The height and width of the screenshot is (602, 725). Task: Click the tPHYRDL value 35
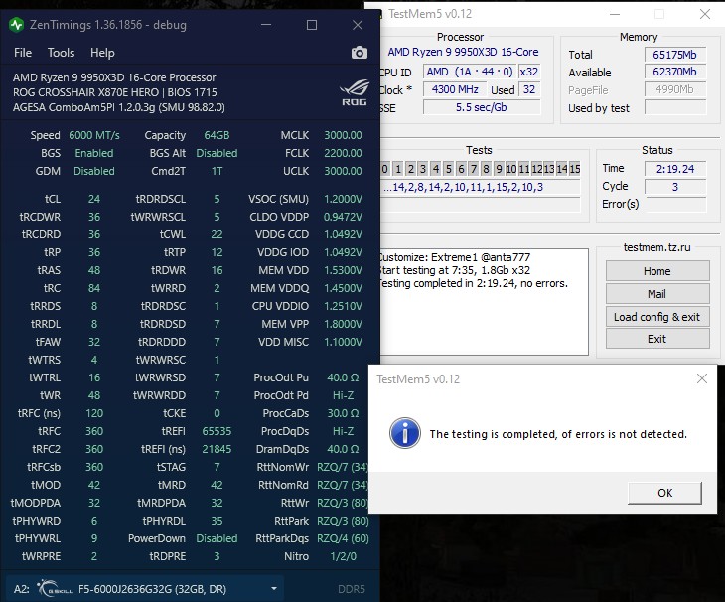[x=217, y=521]
